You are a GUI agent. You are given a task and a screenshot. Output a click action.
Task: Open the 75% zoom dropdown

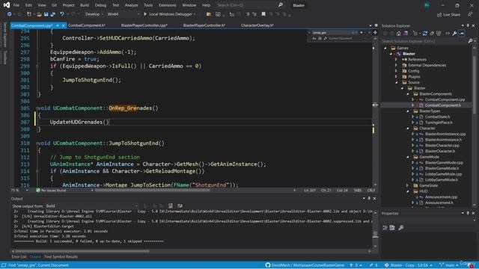[x=19, y=191]
